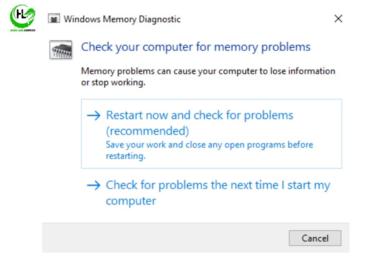Click the Save your work and close programs note

click(x=209, y=150)
